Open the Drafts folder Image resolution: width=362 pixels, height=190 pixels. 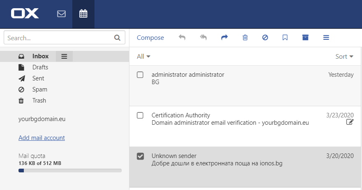click(40, 67)
